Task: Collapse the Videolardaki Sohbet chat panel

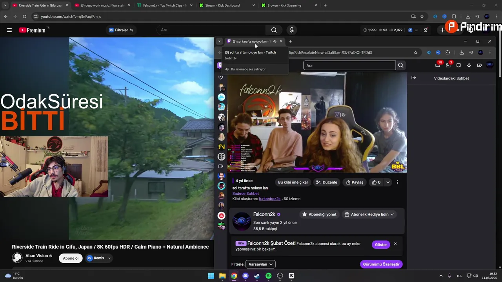Action: pyautogui.click(x=413, y=78)
